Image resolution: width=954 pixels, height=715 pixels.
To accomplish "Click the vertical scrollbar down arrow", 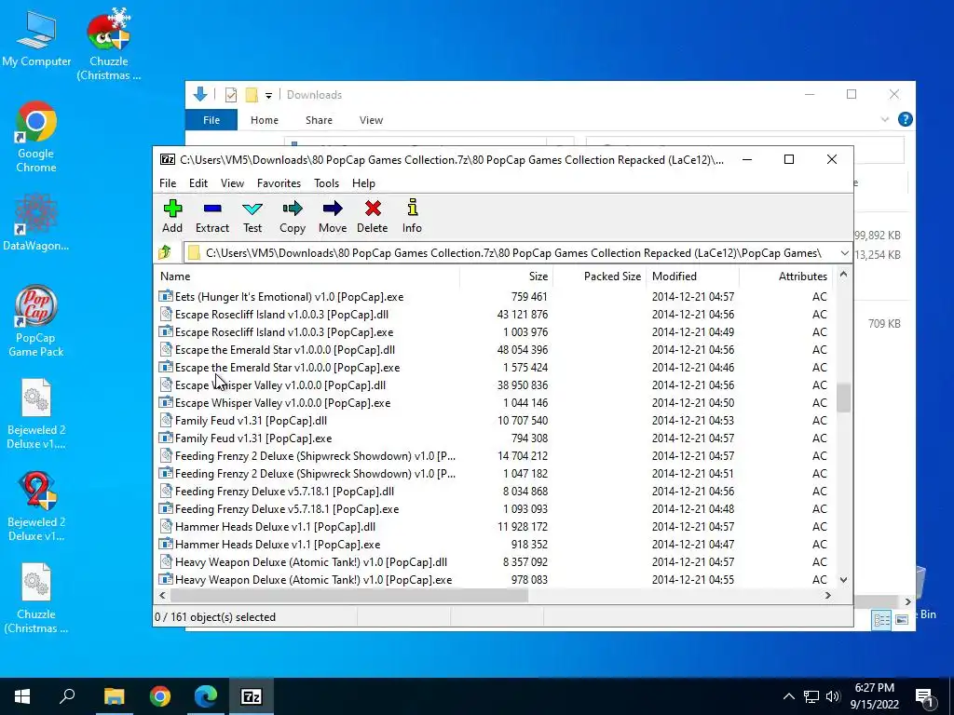I will point(843,580).
